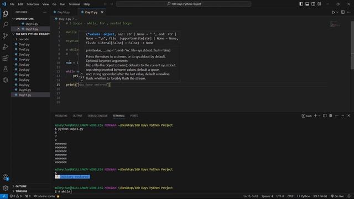The image size is (354, 199).
Task: Customize layout icon in title bar
Action: tap(319, 4)
